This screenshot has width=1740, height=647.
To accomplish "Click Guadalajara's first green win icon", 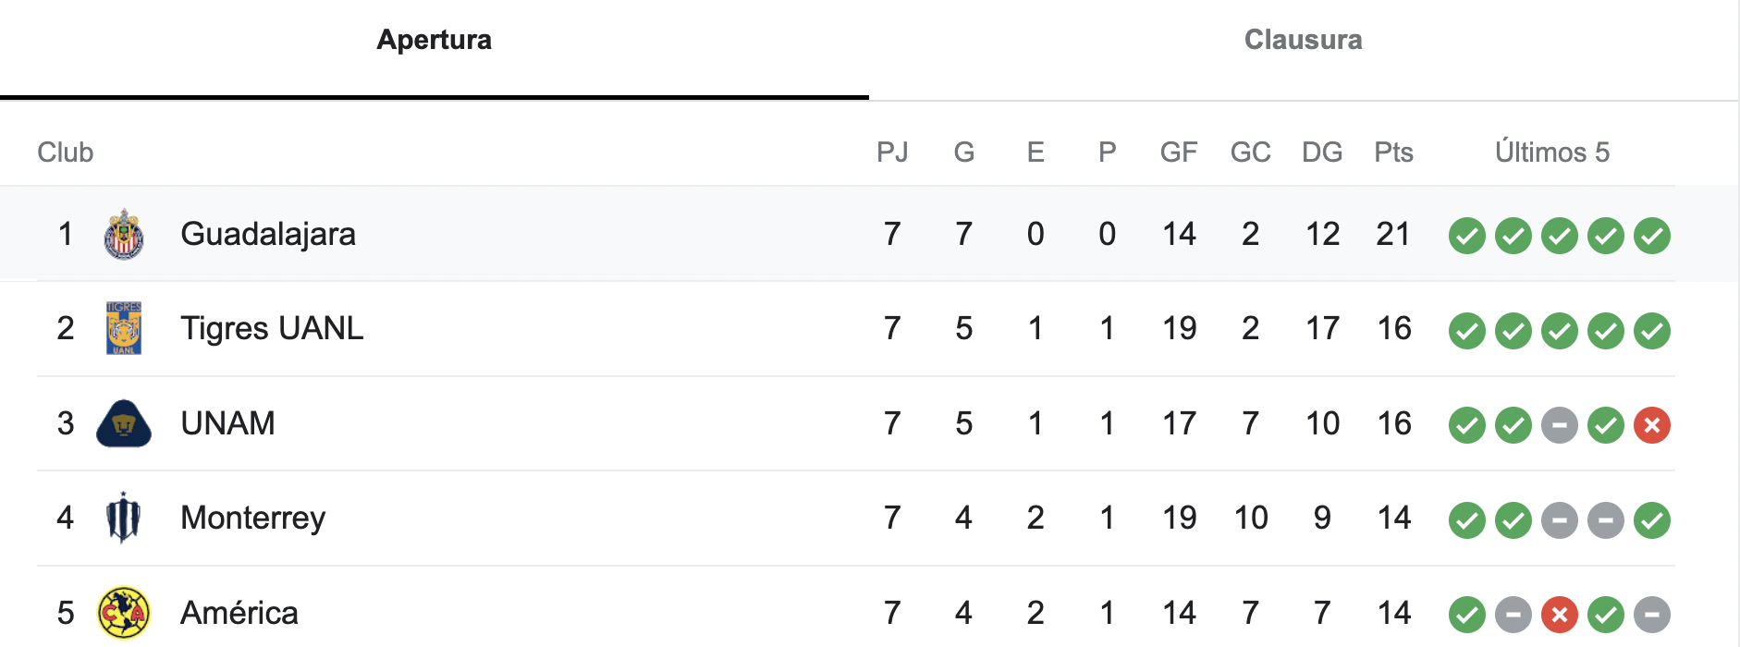I will coord(1466,236).
